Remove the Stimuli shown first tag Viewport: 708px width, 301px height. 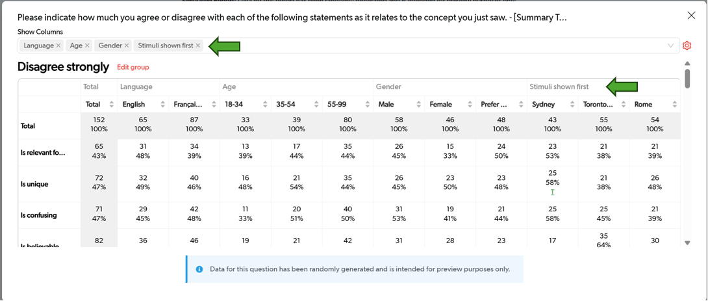point(198,46)
